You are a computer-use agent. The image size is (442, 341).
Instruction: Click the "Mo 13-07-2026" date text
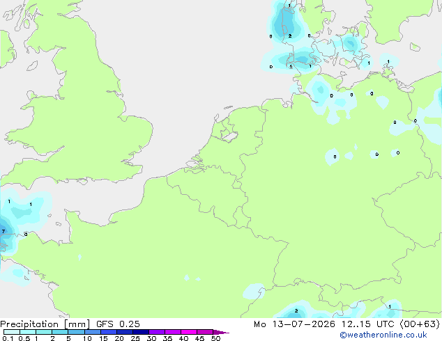click(x=295, y=324)
